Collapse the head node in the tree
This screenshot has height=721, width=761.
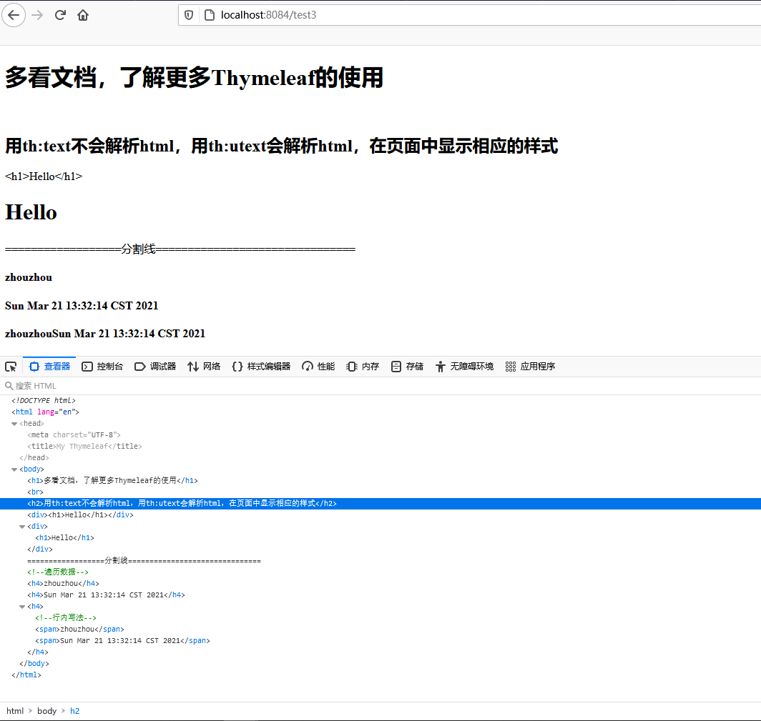(14, 424)
